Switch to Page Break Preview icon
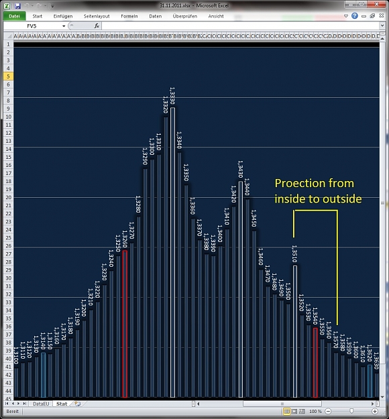Viewport: 389px width, 419px height. click(302, 411)
